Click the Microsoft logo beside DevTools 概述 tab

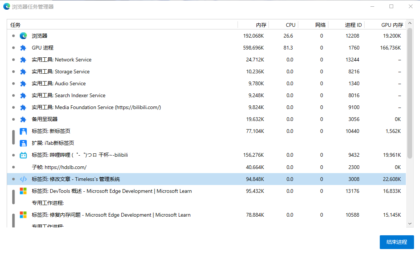click(x=23, y=191)
